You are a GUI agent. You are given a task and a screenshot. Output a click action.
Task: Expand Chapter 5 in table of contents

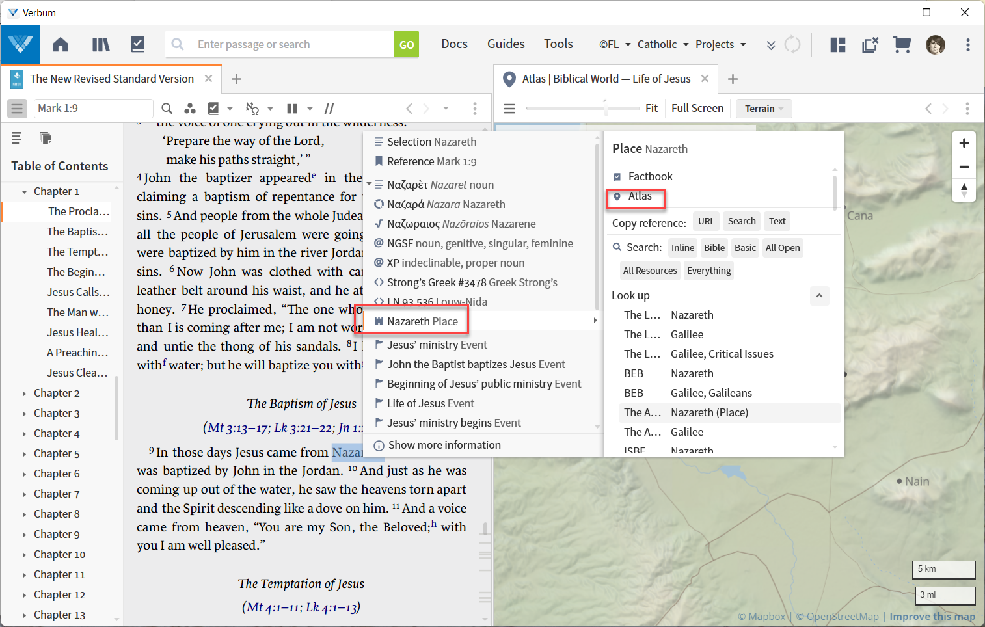24,454
